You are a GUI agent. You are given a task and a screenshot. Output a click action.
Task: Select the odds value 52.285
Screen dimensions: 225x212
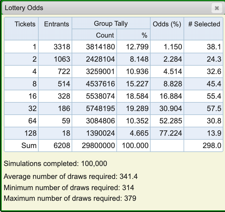[x=171, y=121]
